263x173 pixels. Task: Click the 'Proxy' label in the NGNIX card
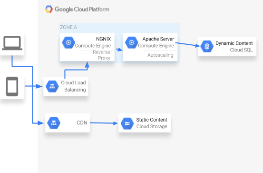click(x=104, y=58)
